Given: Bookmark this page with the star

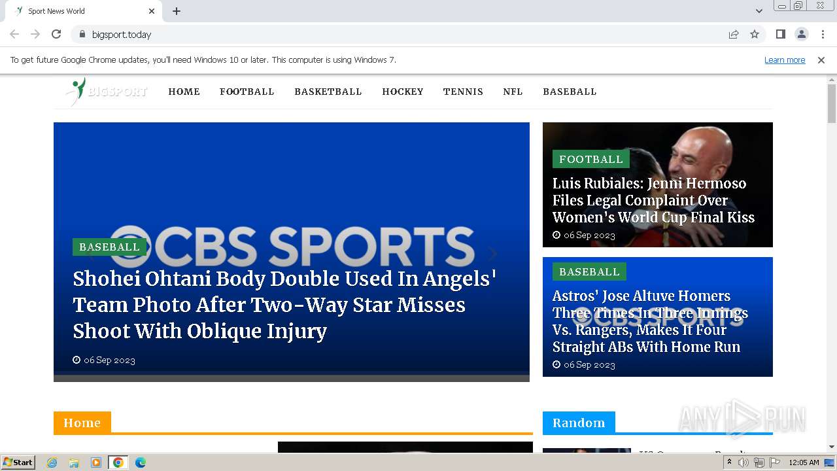Looking at the screenshot, I should point(755,34).
